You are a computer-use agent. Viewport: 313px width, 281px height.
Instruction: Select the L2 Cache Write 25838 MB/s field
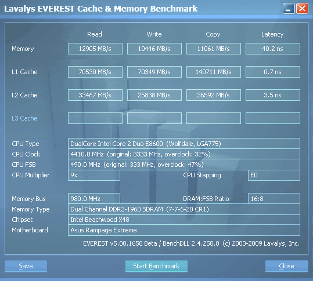pos(154,95)
